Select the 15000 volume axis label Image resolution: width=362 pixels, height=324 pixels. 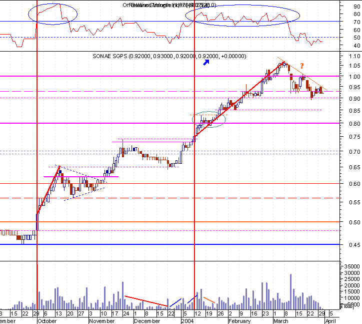click(x=352, y=291)
